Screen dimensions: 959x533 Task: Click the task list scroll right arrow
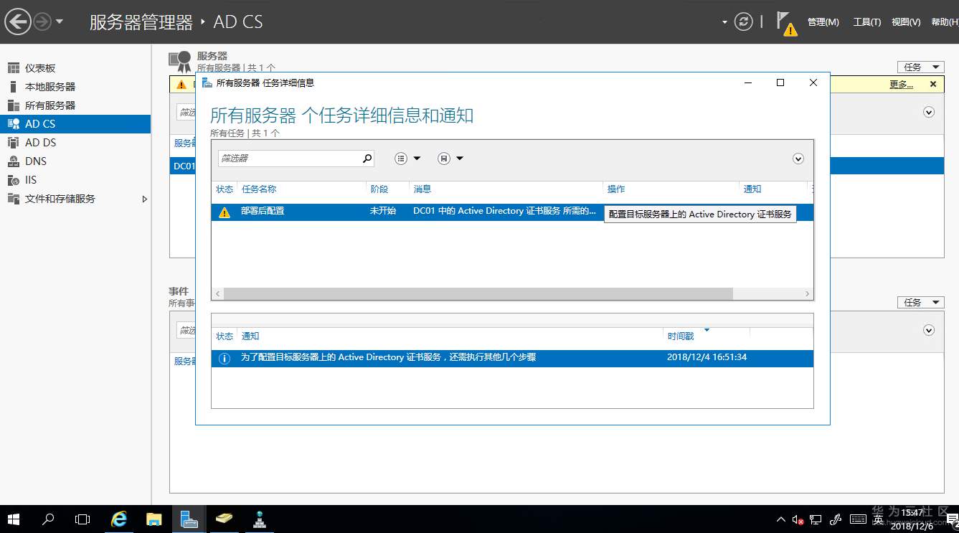tap(807, 294)
